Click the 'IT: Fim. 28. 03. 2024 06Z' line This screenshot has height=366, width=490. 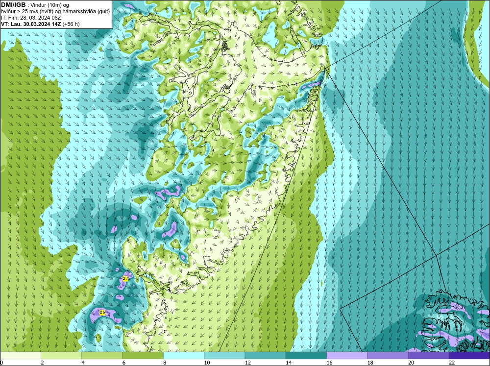(x=30, y=18)
